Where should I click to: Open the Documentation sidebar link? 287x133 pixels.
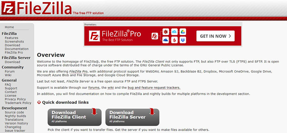(x=17, y=49)
